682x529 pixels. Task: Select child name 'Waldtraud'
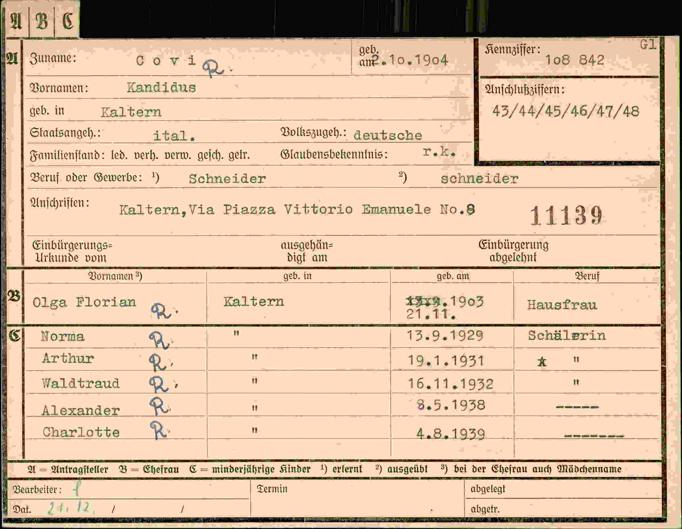tap(81, 384)
